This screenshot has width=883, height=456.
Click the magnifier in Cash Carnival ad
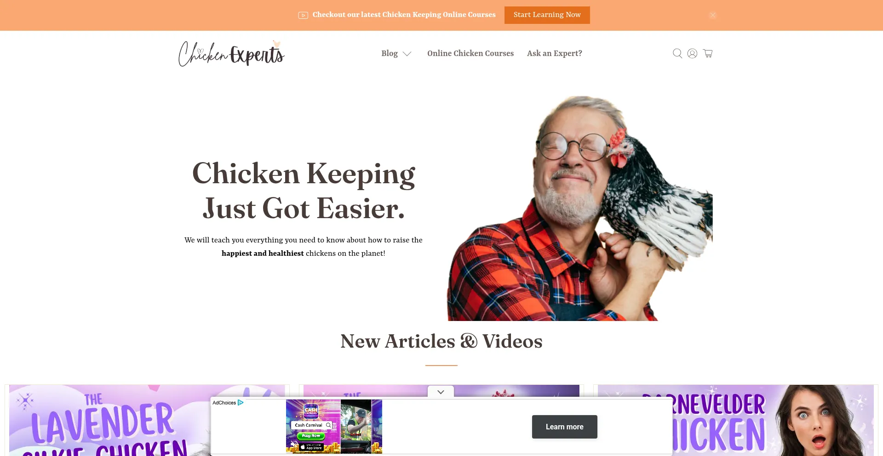[328, 425]
